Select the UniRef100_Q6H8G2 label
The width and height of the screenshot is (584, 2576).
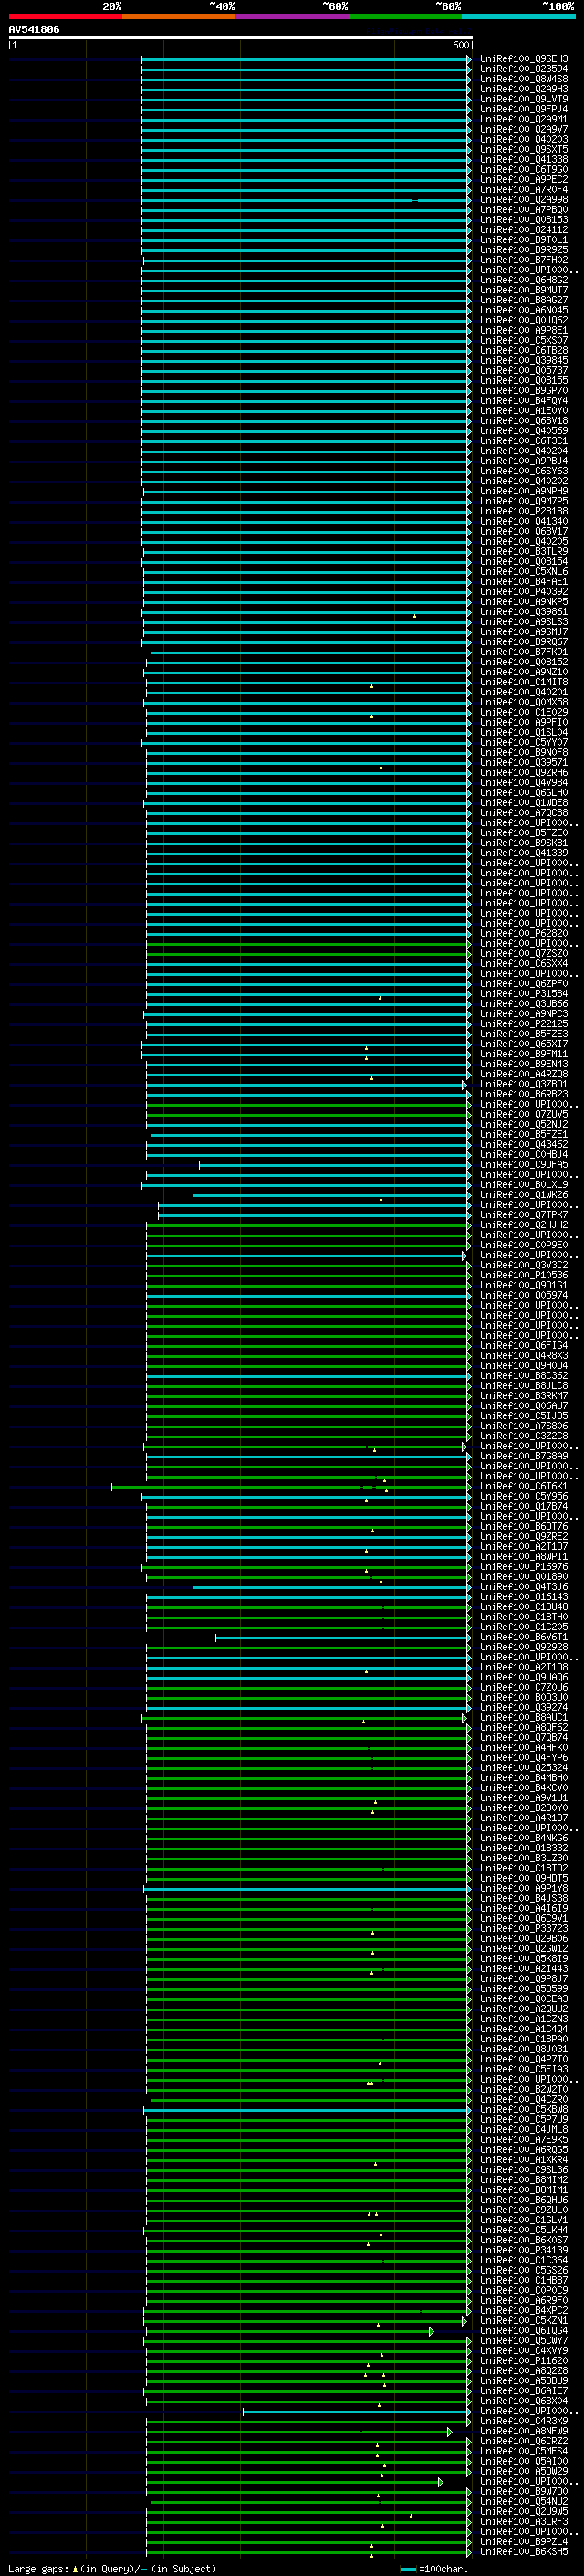pyautogui.click(x=523, y=280)
